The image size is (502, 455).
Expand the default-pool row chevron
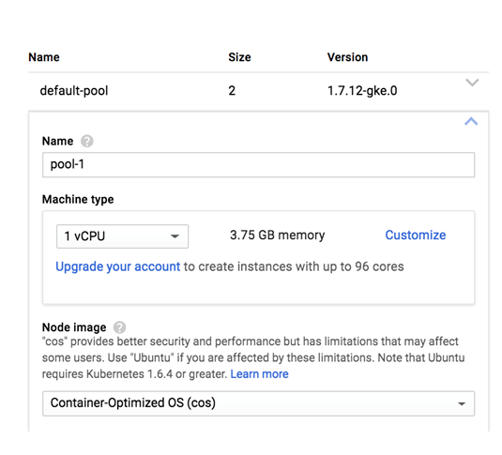472,83
